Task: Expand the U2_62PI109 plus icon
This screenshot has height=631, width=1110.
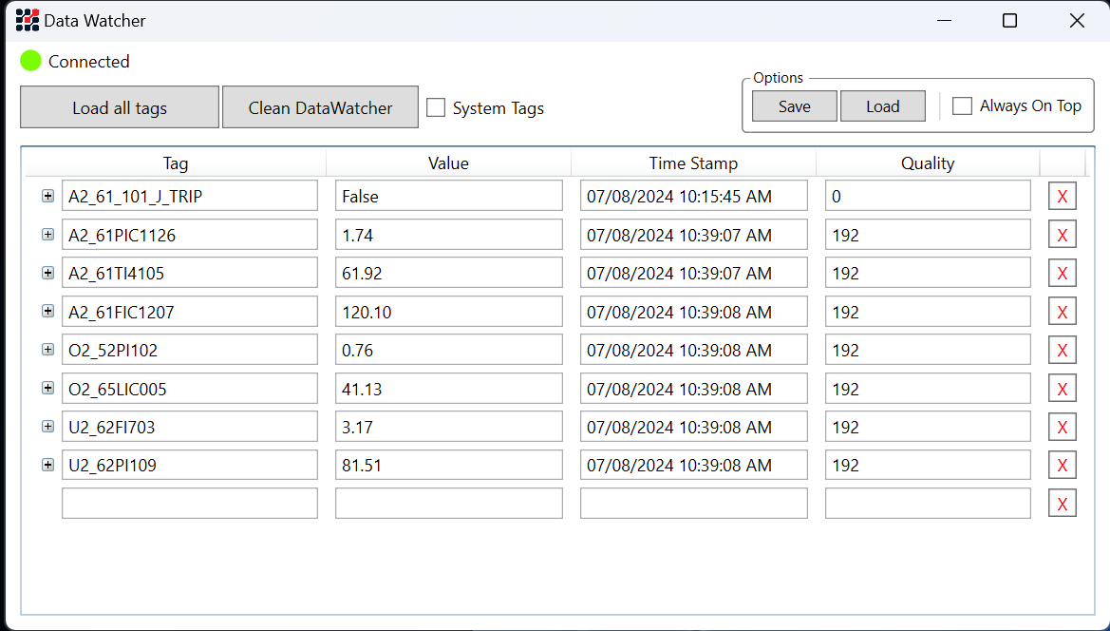Action: pos(47,465)
